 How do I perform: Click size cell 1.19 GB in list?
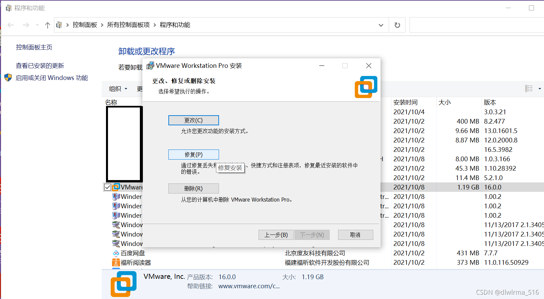(468, 187)
